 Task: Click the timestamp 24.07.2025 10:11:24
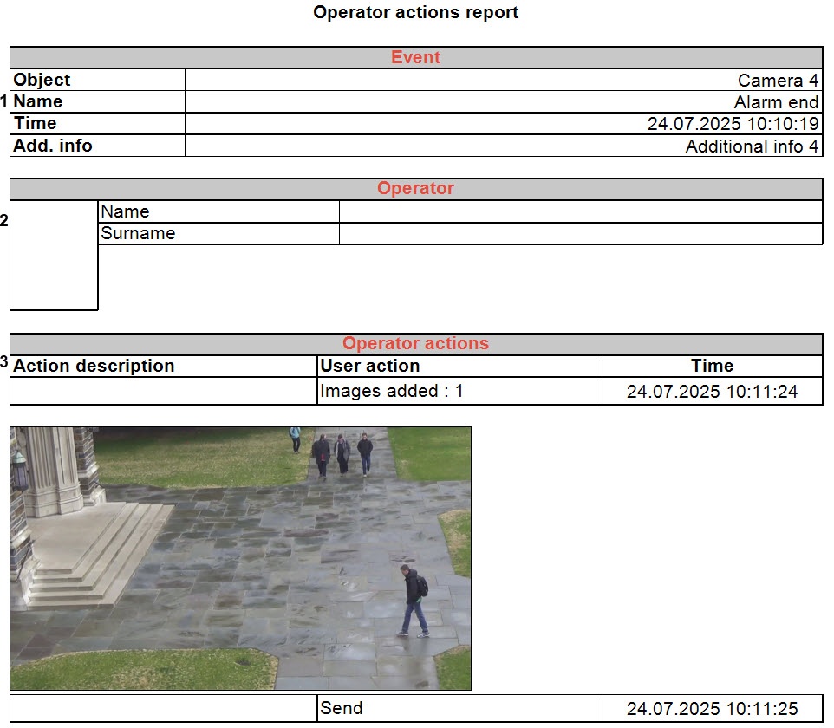click(713, 392)
